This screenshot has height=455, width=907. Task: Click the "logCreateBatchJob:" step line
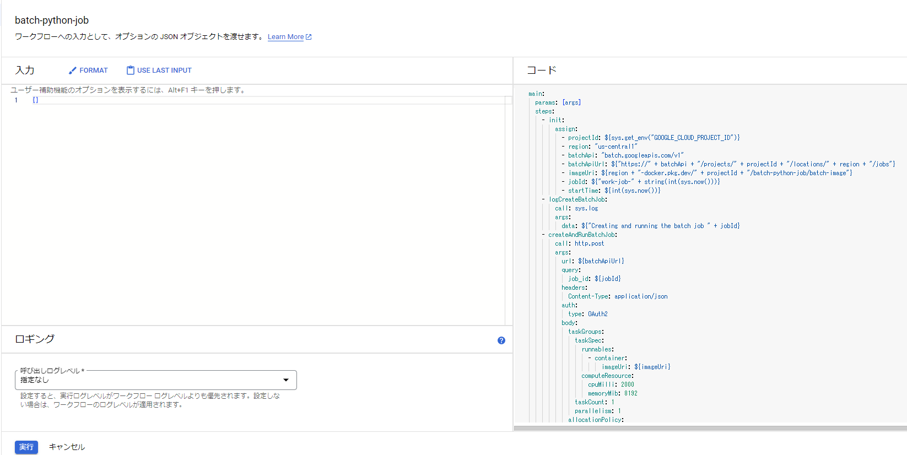577,199
